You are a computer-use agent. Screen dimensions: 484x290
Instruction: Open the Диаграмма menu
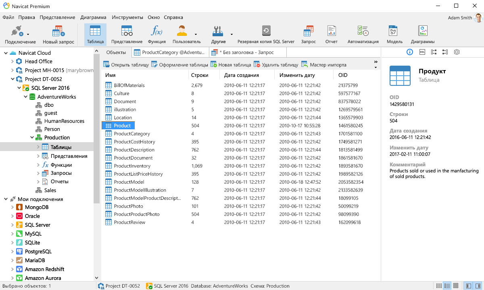pyautogui.click(x=93, y=17)
